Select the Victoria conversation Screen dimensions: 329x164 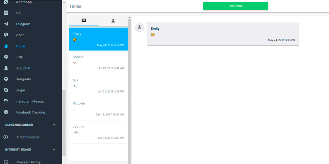click(98, 109)
